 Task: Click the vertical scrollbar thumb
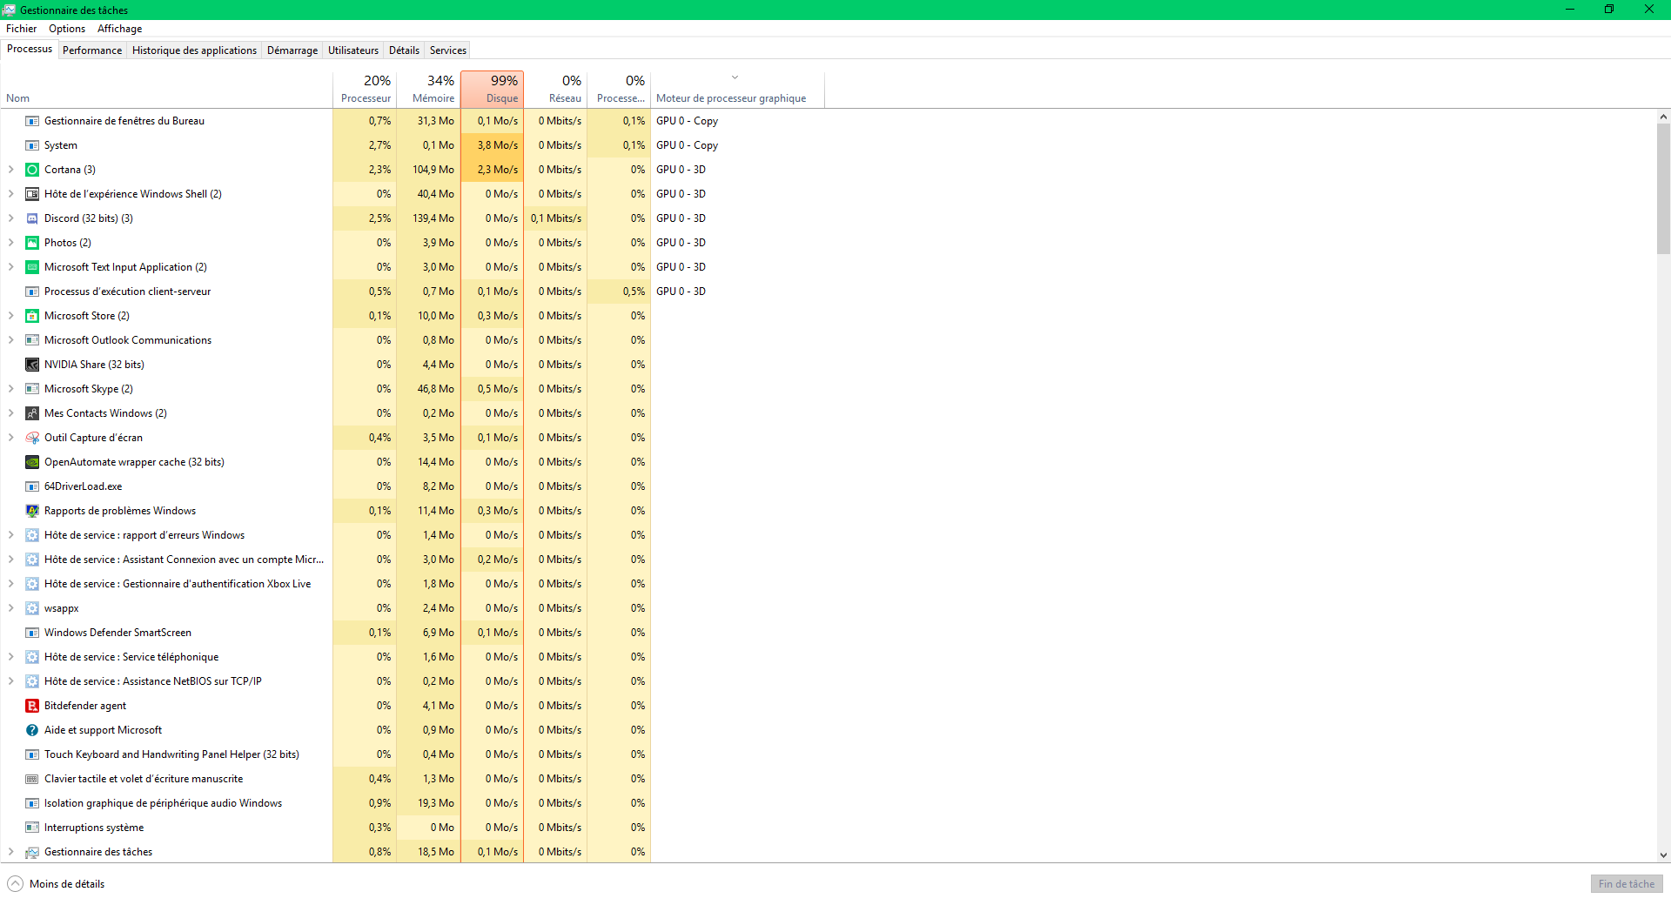pos(1663,188)
